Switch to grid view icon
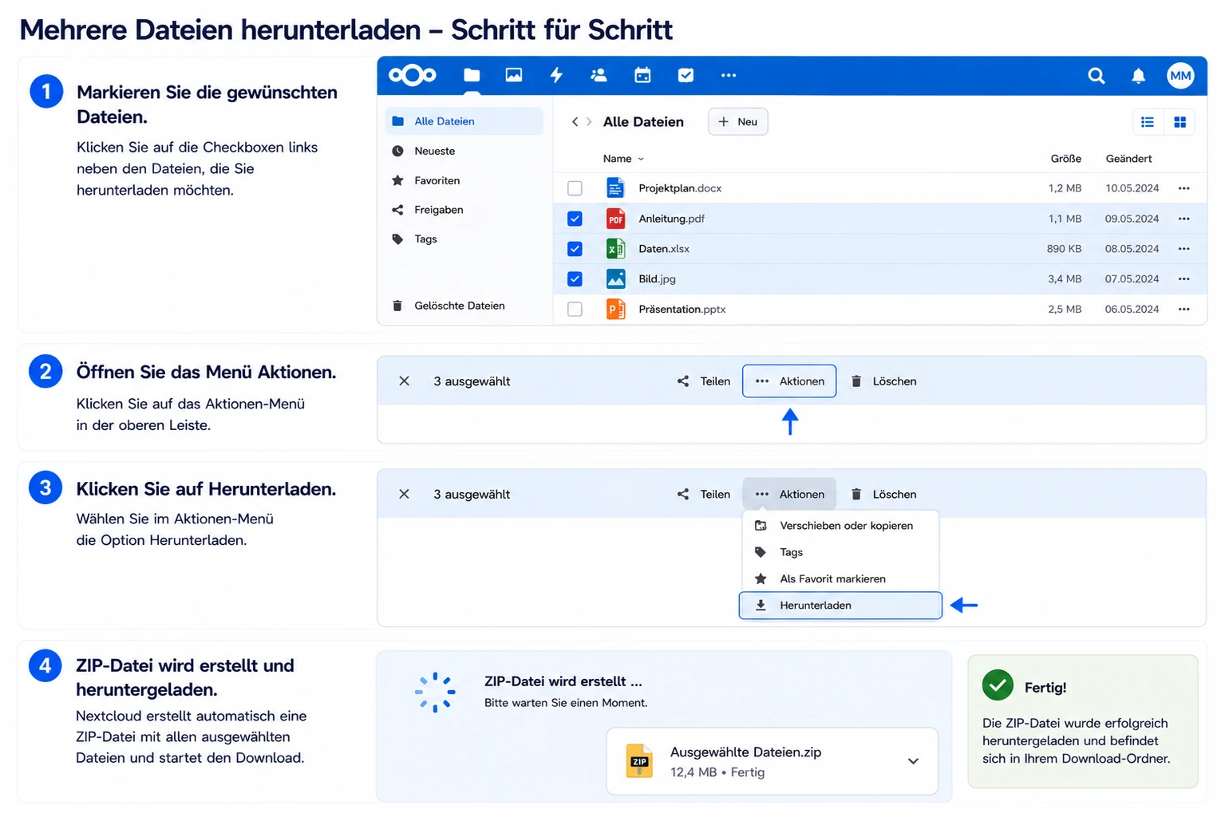The image size is (1225, 817). 1180,122
